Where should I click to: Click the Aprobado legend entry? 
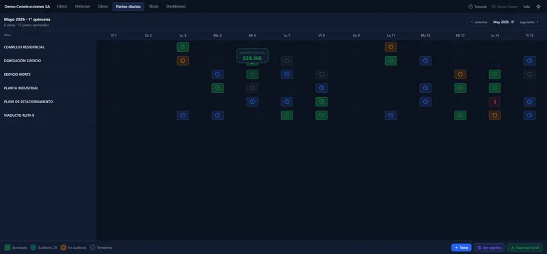coord(16,248)
